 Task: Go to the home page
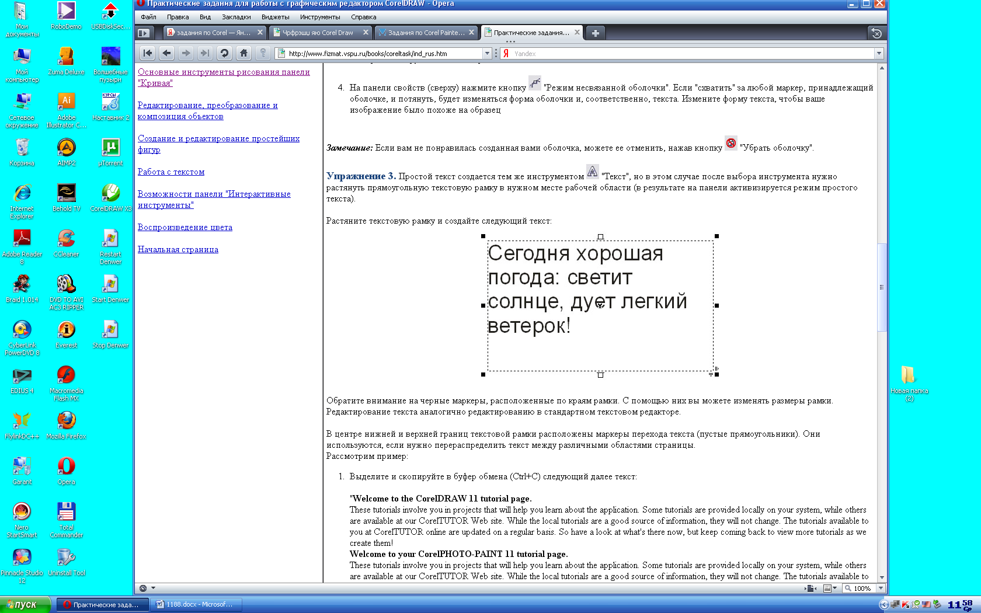coord(243,53)
